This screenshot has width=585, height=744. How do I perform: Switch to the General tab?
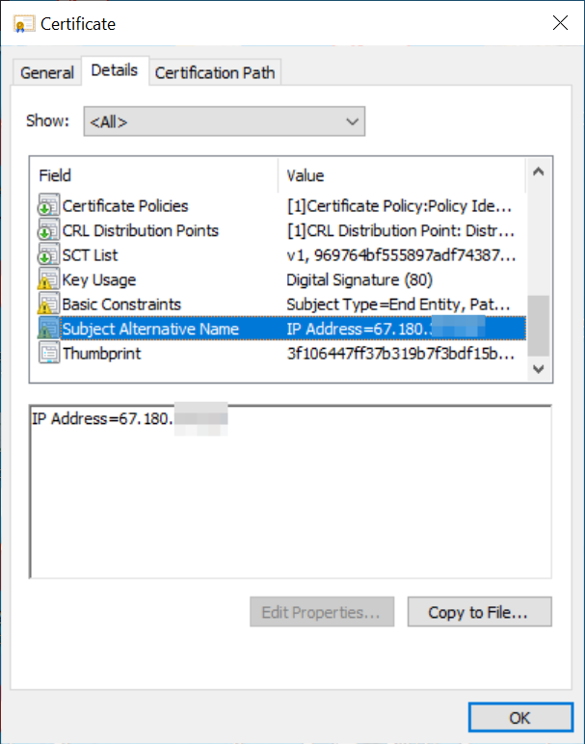pyautogui.click(x=47, y=72)
